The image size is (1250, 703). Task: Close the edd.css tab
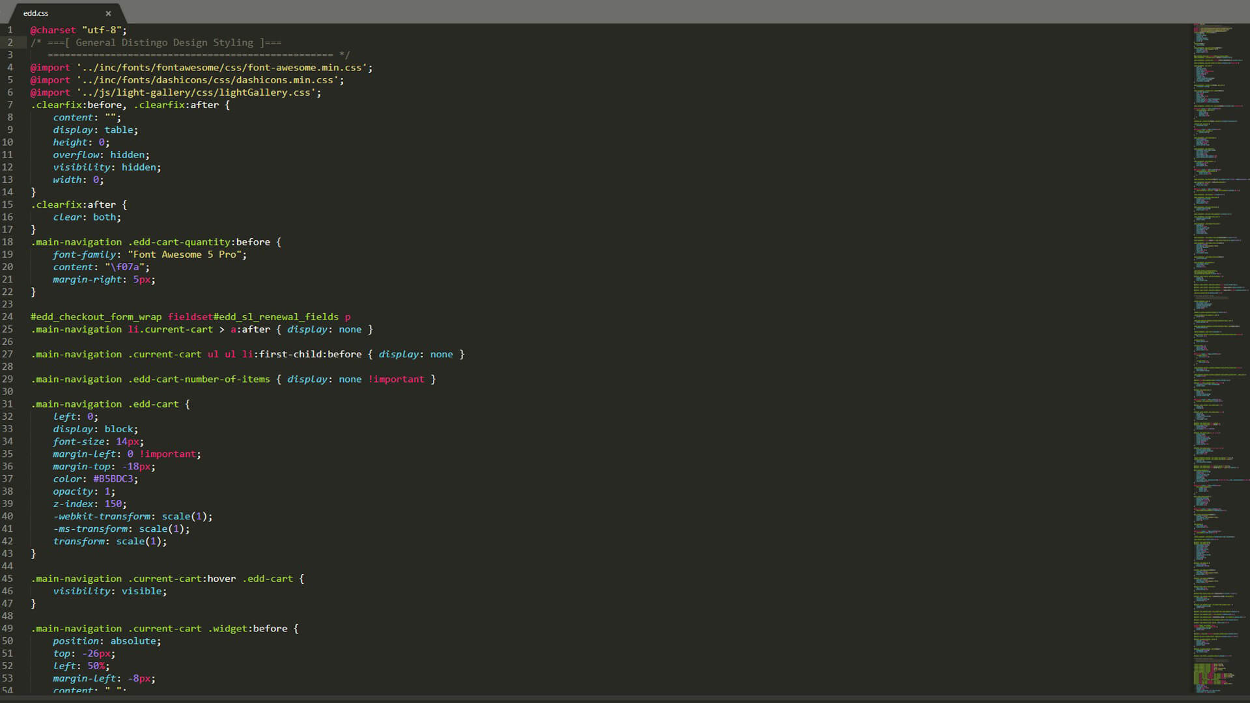click(108, 13)
